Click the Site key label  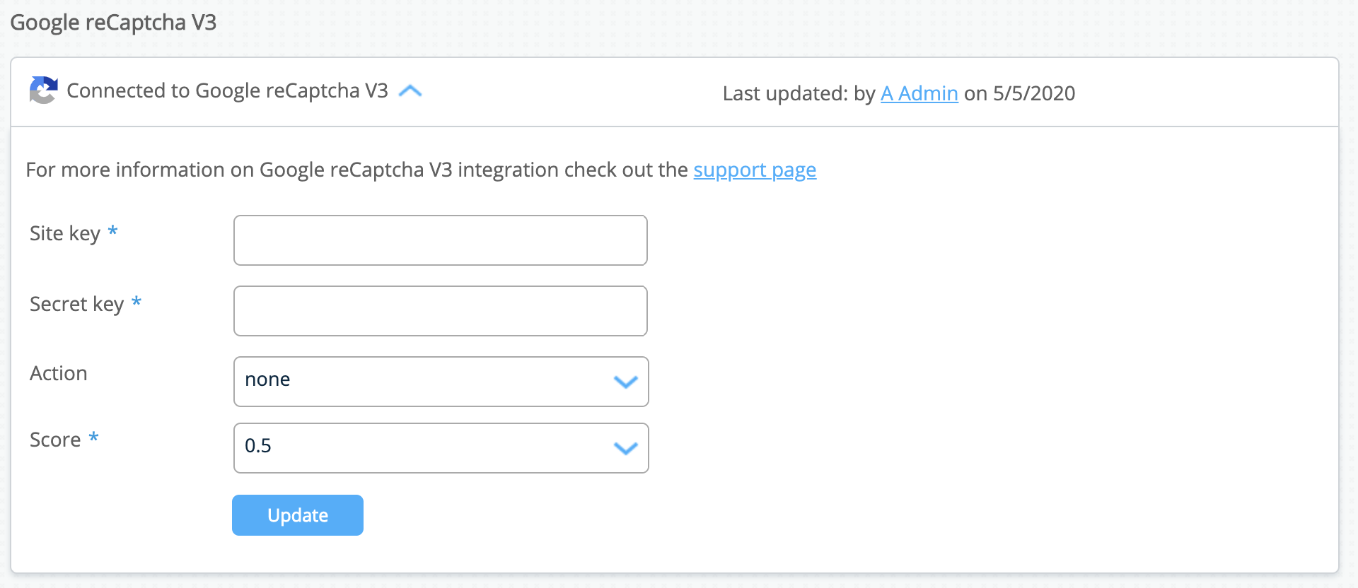(x=64, y=233)
